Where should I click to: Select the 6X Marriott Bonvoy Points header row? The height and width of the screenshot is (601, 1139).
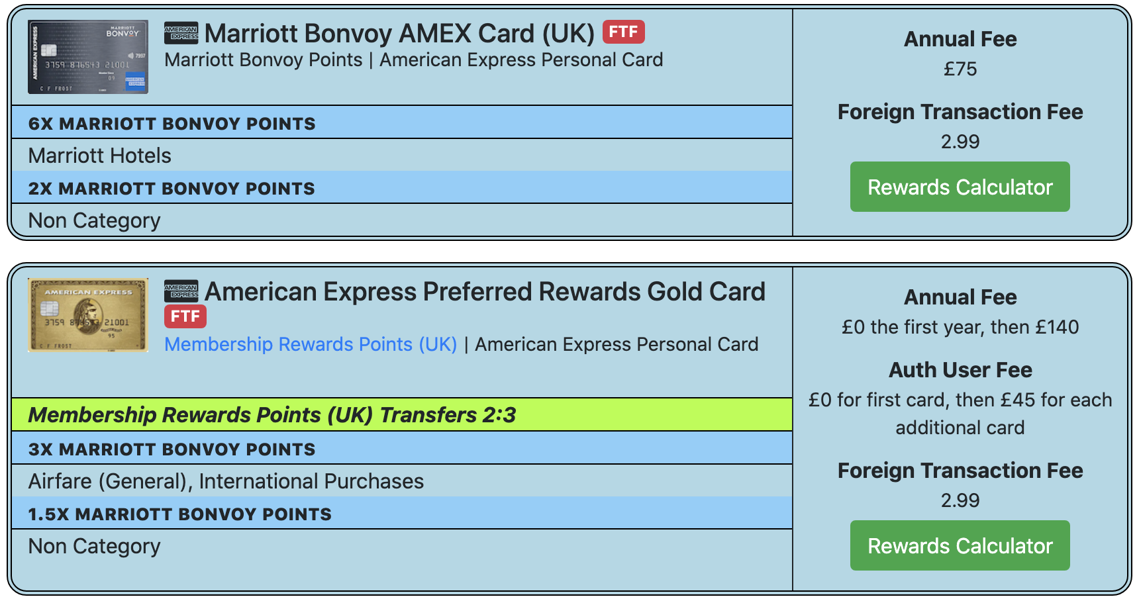pyautogui.click(x=402, y=123)
